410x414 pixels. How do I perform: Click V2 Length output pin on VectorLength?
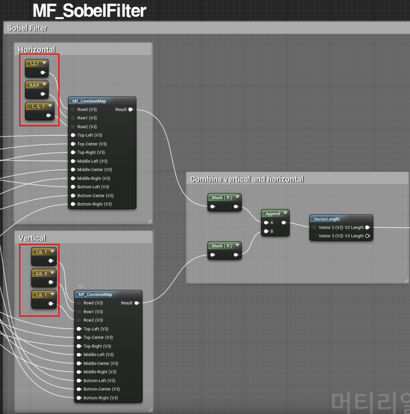[x=368, y=227]
